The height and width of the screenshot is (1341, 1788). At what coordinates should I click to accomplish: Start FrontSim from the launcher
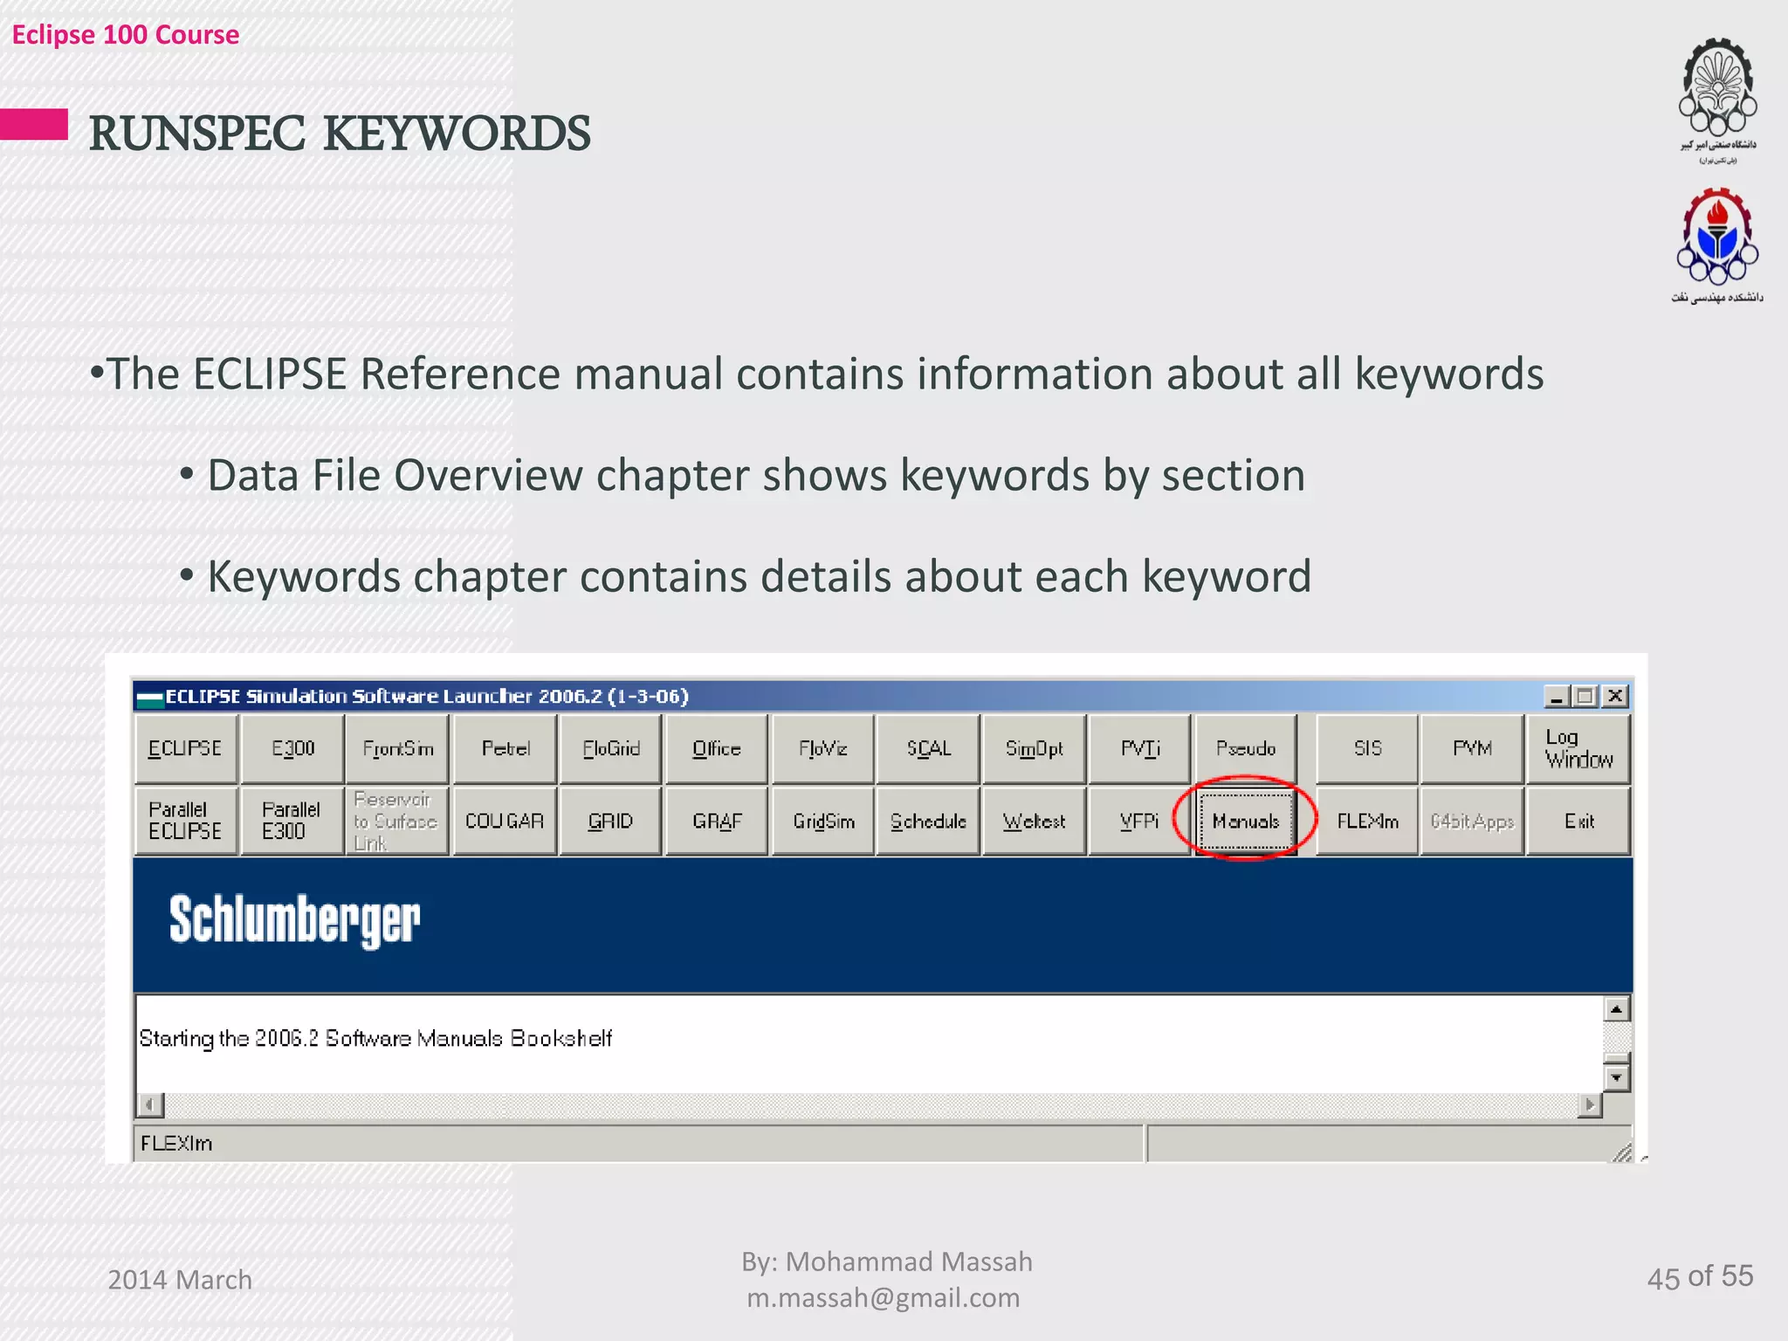[x=398, y=749]
